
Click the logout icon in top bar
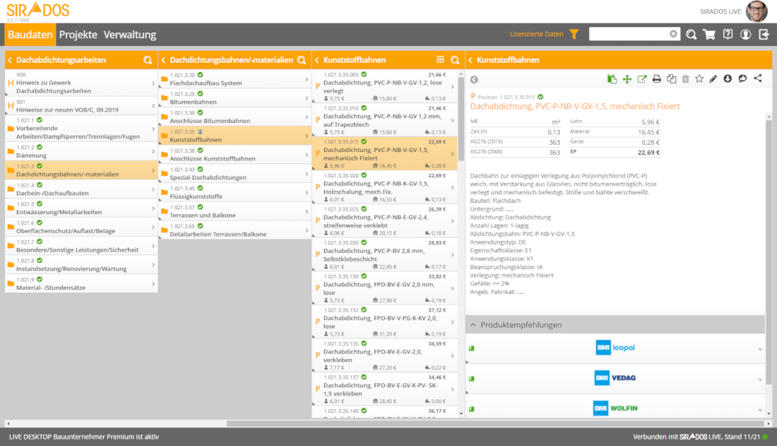[x=764, y=34]
